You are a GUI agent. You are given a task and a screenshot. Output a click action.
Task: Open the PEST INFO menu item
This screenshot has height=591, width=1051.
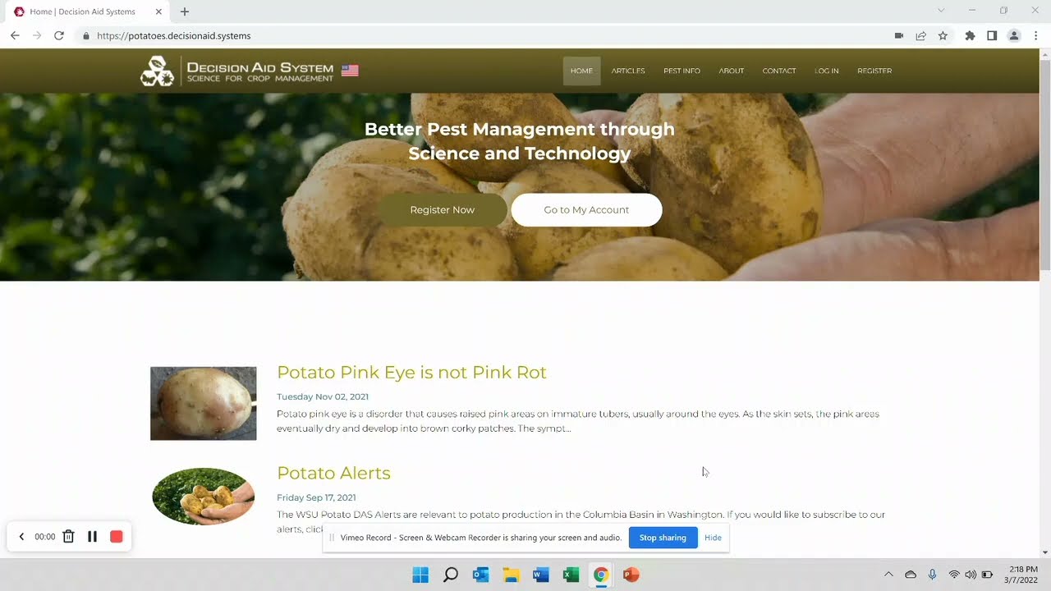(682, 71)
